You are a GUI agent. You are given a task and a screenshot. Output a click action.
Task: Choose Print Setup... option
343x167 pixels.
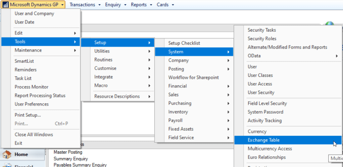(28, 115)
